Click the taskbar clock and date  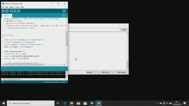[177, 103]
